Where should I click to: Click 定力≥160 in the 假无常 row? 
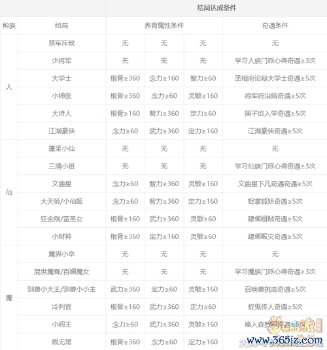(203, 342)
